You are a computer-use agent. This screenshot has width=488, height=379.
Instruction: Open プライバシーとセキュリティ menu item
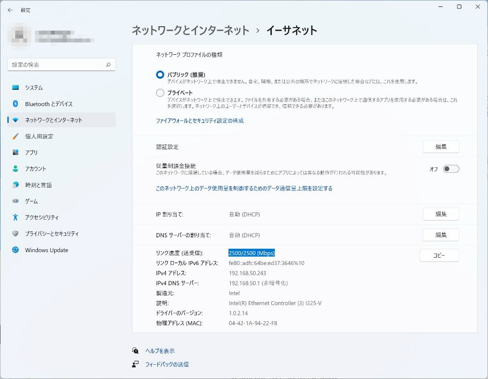[x=52, y=234]
